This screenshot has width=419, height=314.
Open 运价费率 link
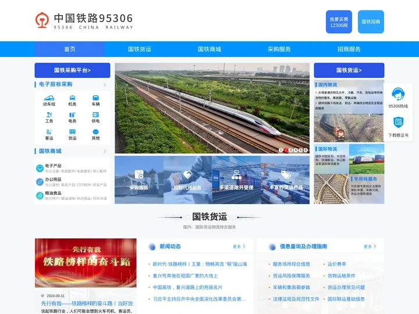pos(337,264)
